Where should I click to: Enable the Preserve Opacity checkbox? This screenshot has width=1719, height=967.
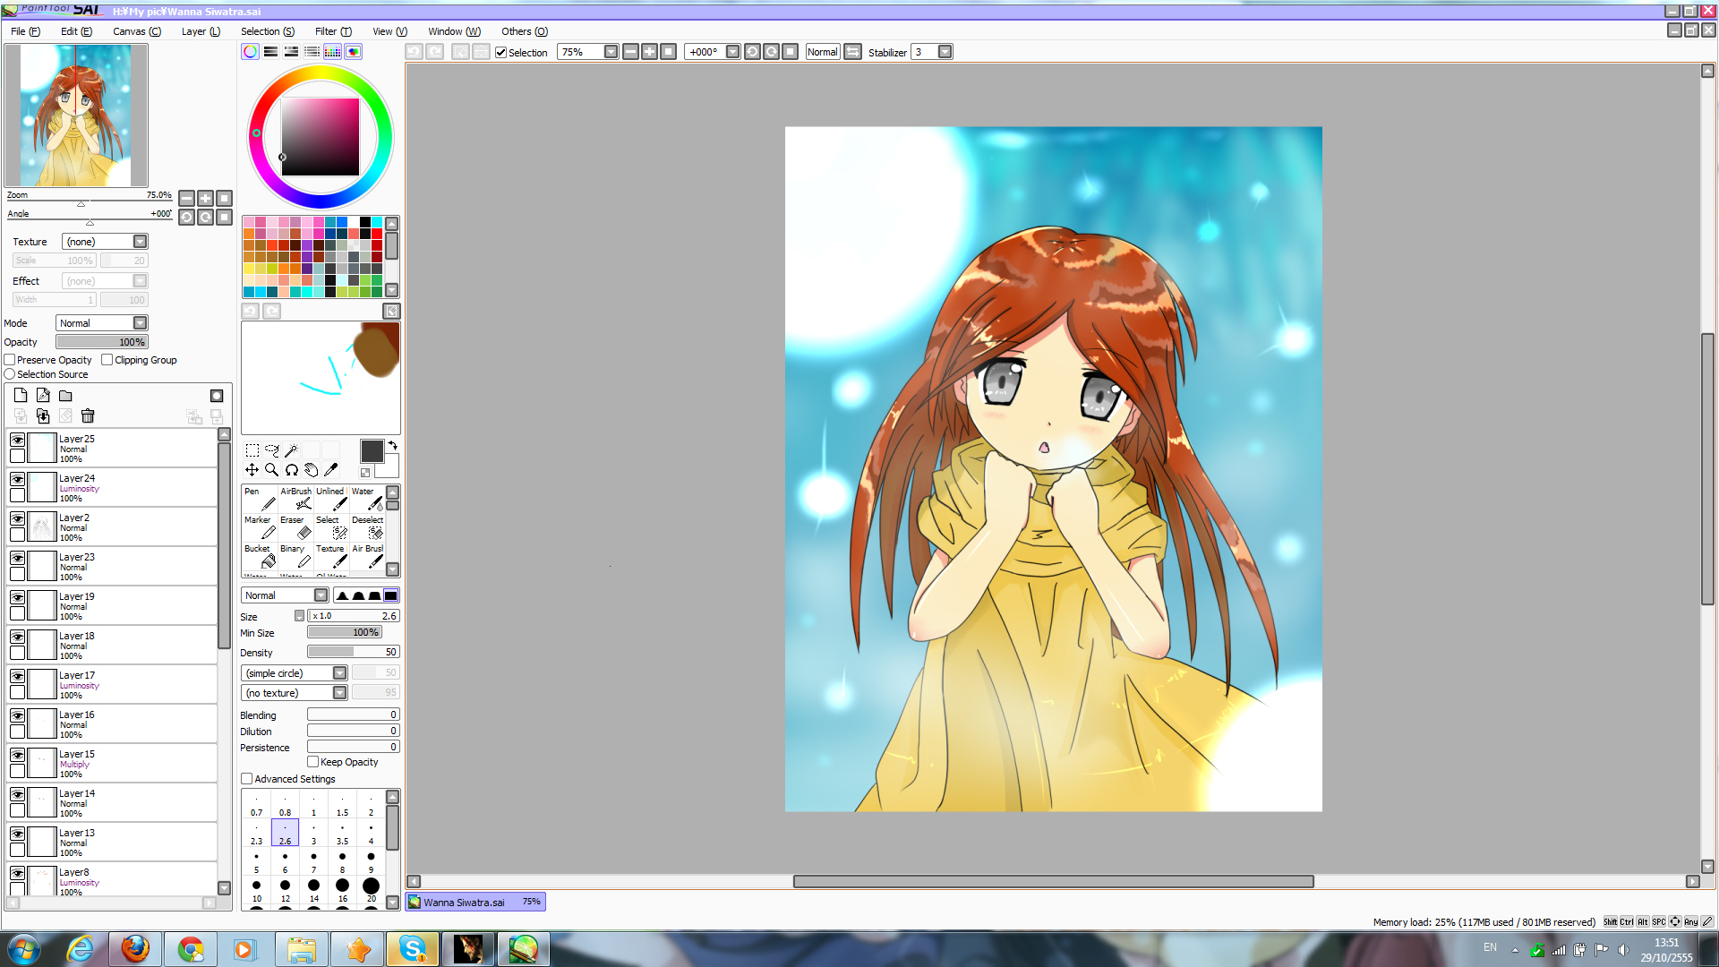[10, 360]
